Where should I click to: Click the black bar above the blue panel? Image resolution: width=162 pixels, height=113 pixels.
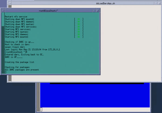tap(97, 83)
